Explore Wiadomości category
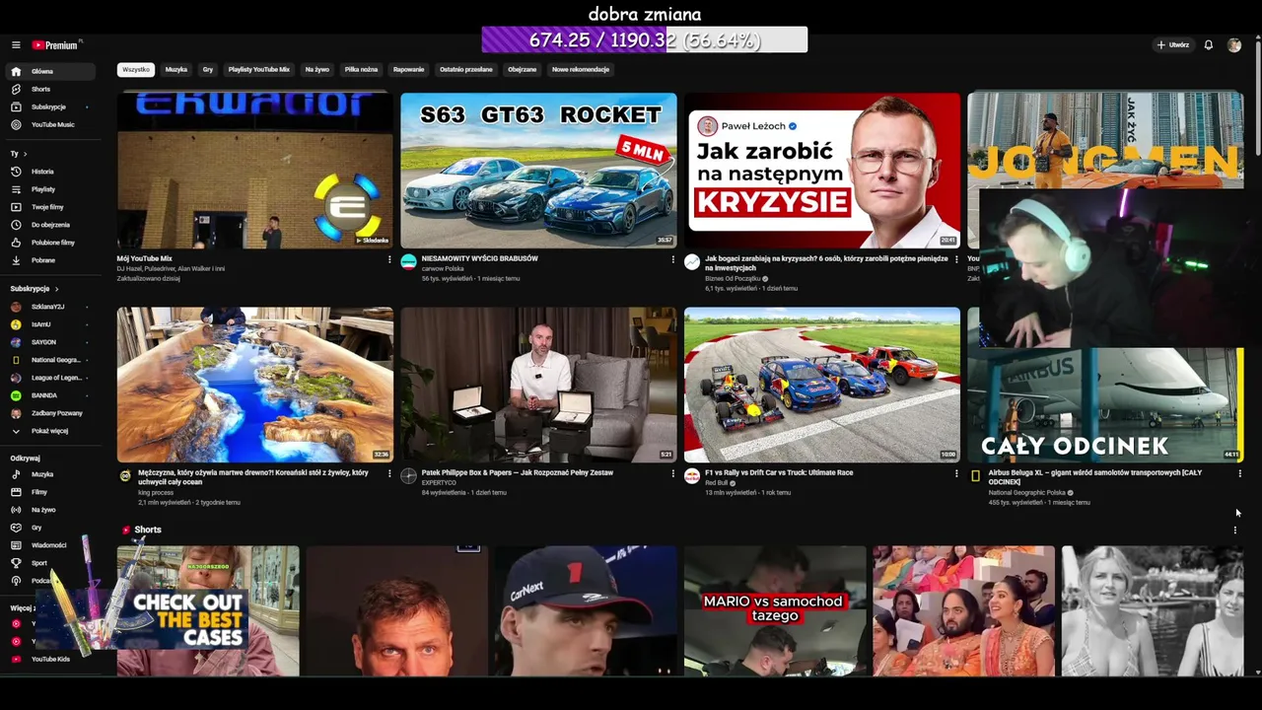Viewport: 1262px width, 710px height. click(49, 545)
